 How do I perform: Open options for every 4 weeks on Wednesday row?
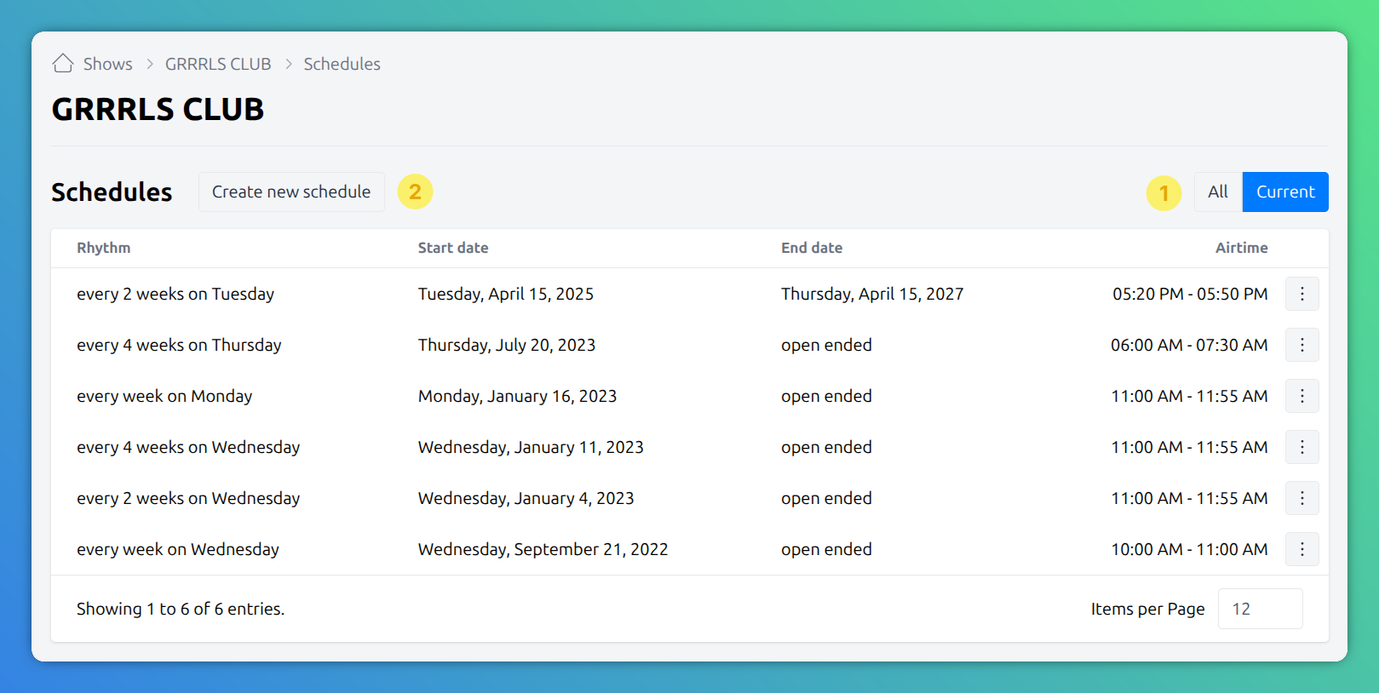point(1301,447)
